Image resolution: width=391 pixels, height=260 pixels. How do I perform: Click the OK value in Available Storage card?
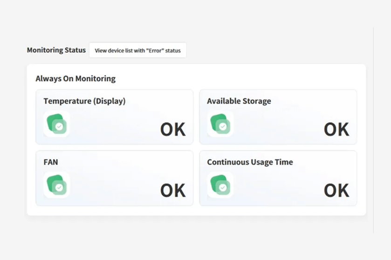(x=336, y=129)
